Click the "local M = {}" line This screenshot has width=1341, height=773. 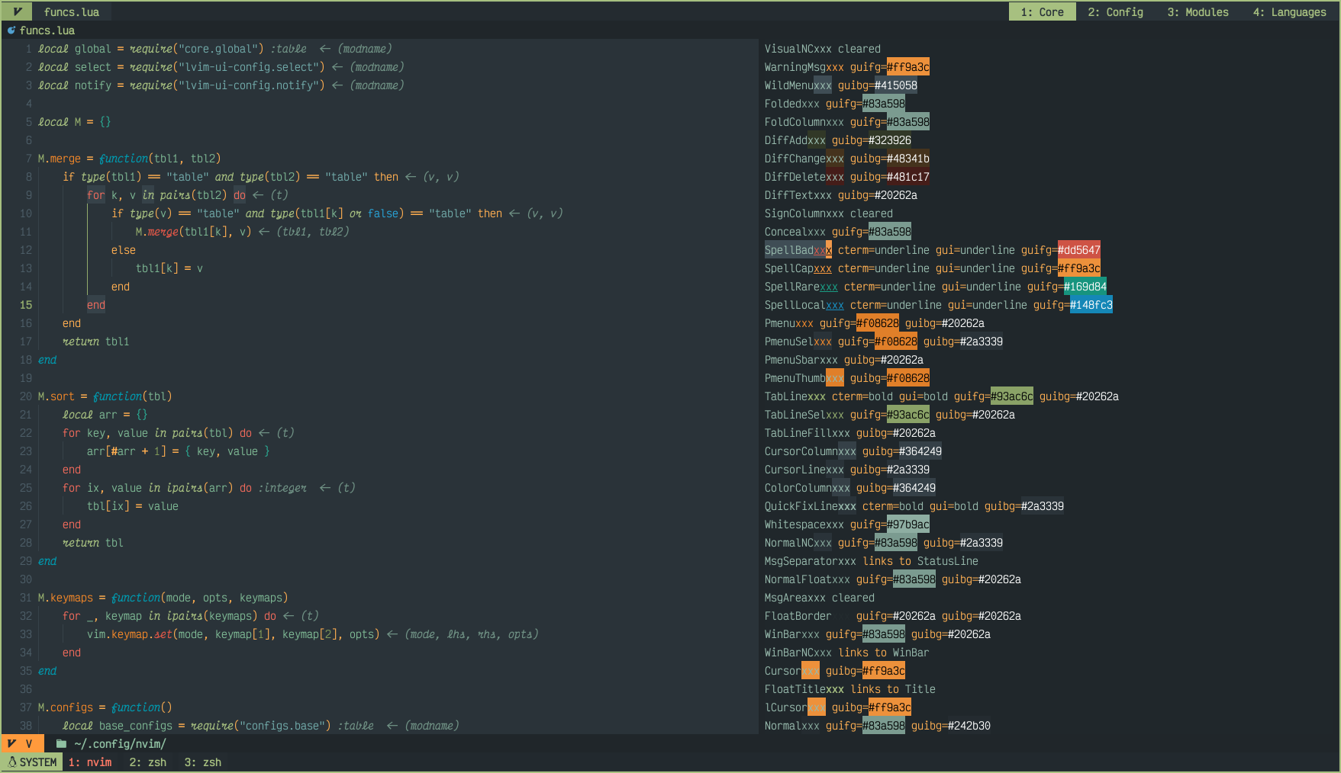pyautogui.click(x=75, y=122)
